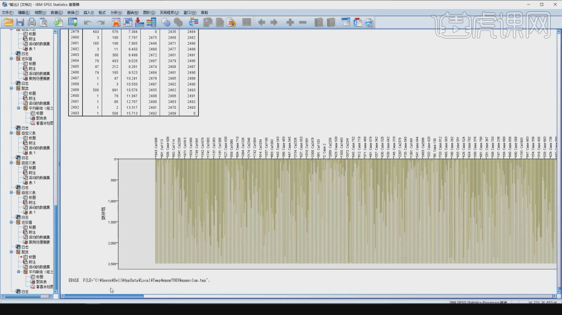This screenshot has width=562, height=315.
Task: Open the 分析(A) menu
Action: point(115,12)
